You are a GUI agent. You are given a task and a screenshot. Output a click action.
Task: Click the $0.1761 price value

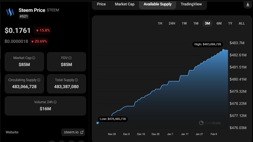tap(18, 30)
